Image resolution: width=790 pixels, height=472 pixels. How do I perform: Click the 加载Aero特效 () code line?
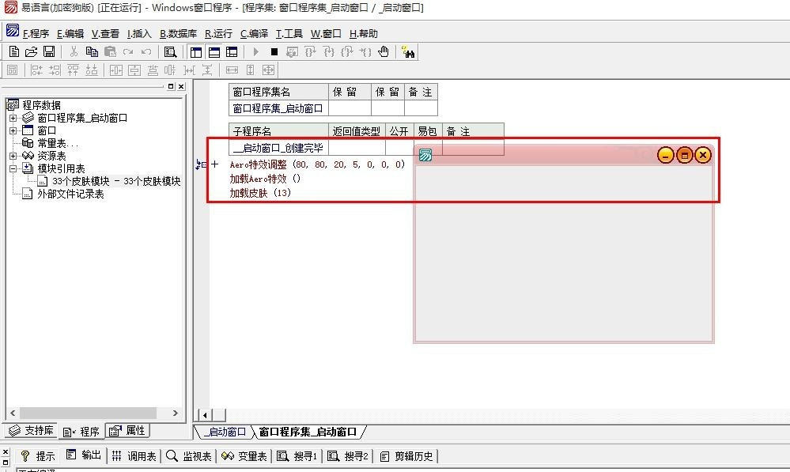(265, 179)
